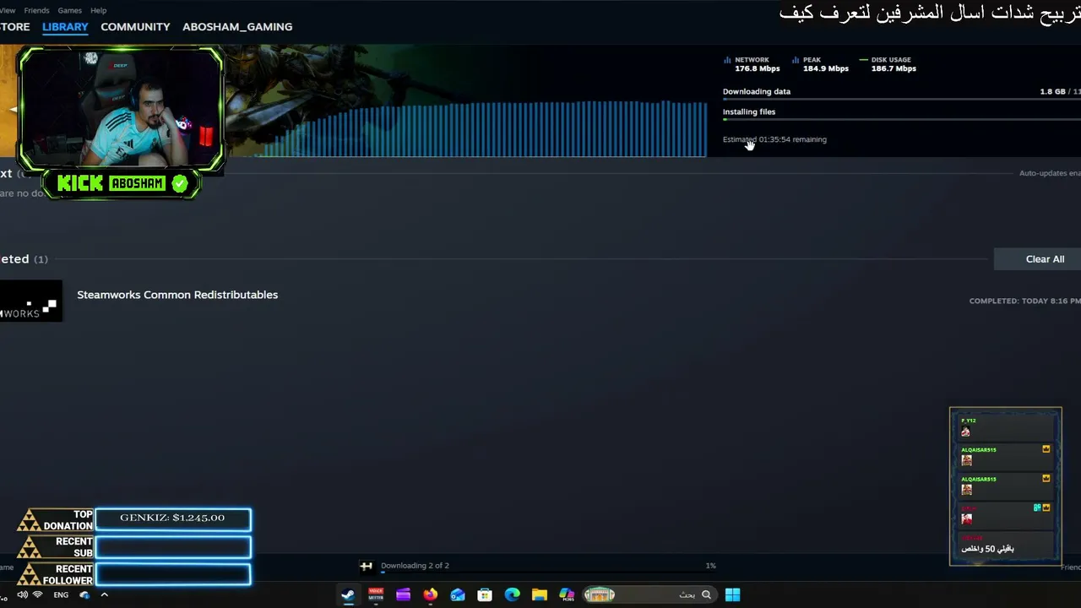Click the PEAK bar chart icon

(796, 60)
